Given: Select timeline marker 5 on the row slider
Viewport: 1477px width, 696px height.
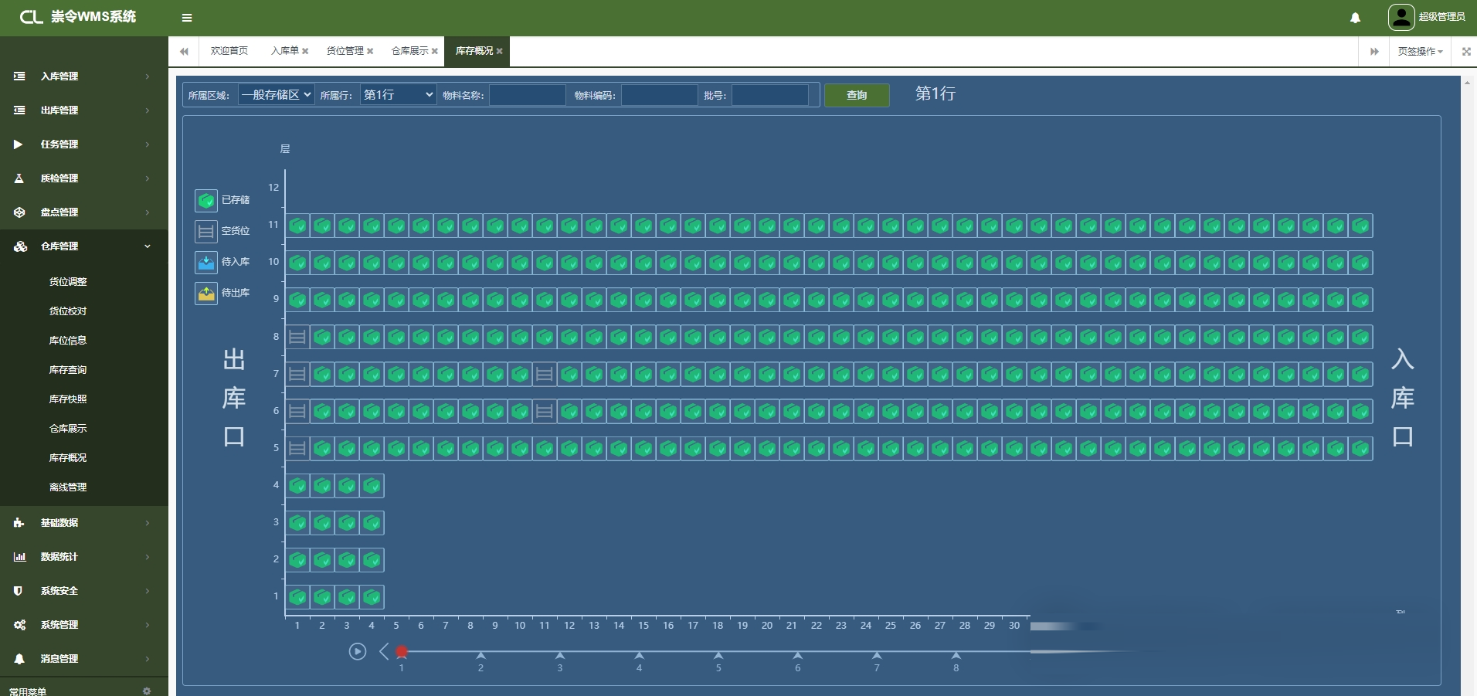Looking at the screenshot, I should [x=718, y=656].
